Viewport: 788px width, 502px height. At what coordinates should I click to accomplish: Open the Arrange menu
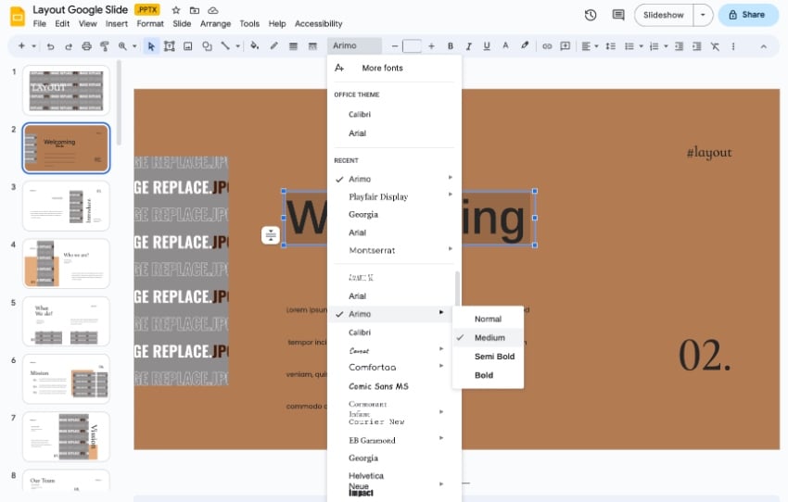pyautogui.click(x=215, y=23)
